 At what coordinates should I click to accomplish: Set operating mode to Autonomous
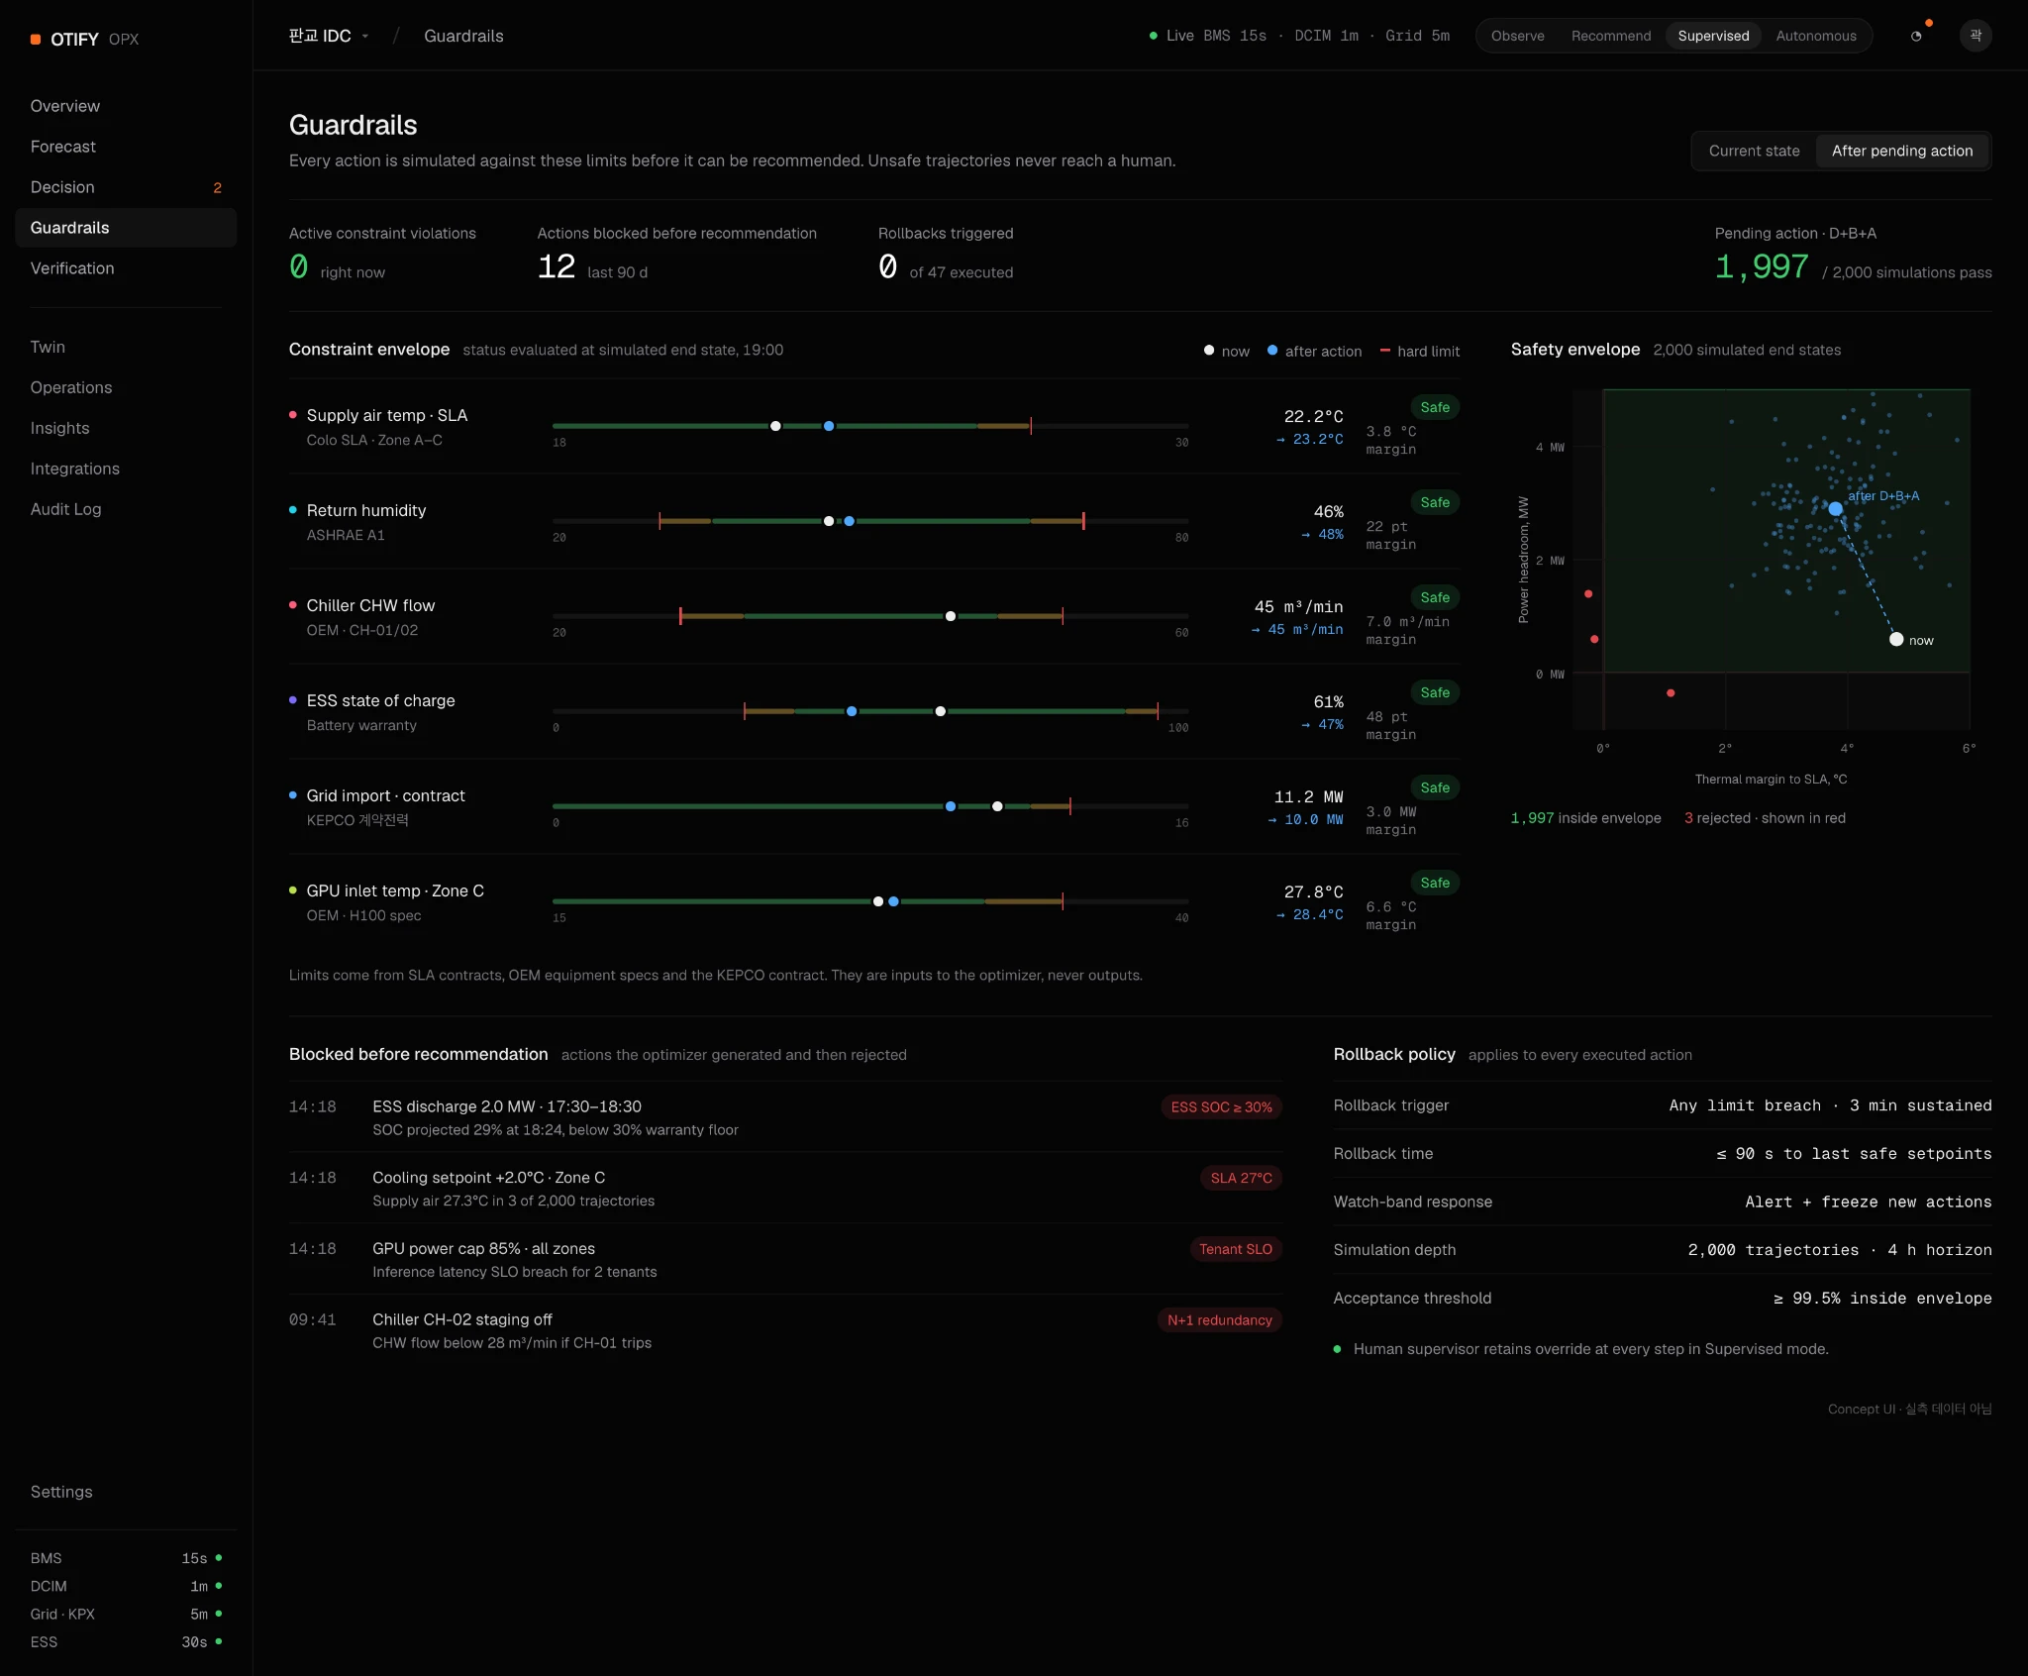click(1815, 36)
